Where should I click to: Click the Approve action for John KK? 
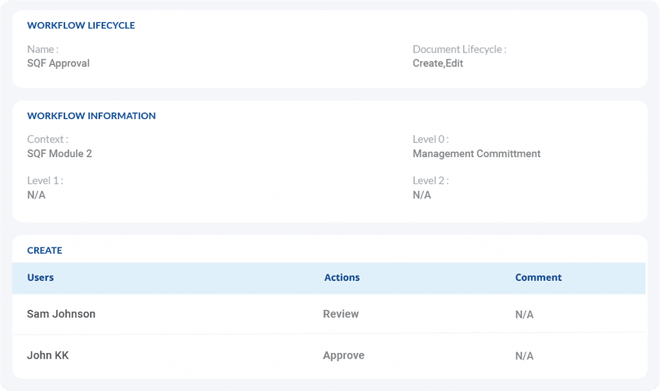click(344, 355)
